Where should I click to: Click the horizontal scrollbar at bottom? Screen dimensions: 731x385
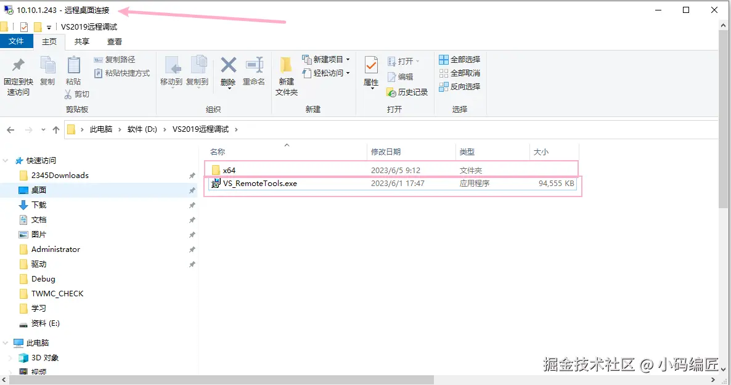(x=221, y=380)
